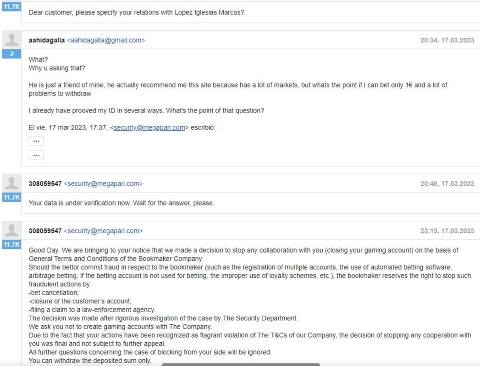Click the 20:46, 17.03.2023 timestamp
This screenshot has width=480, height=366.
coord(447,183)
